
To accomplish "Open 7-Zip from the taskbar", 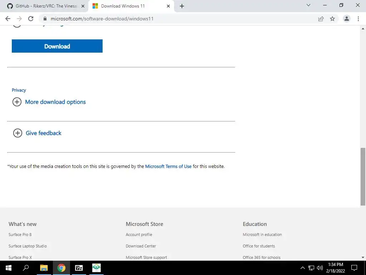I will tap(79, 268).
